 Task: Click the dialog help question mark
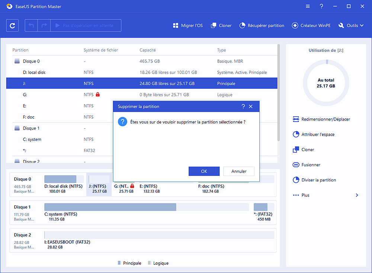[x=243, y=106]
